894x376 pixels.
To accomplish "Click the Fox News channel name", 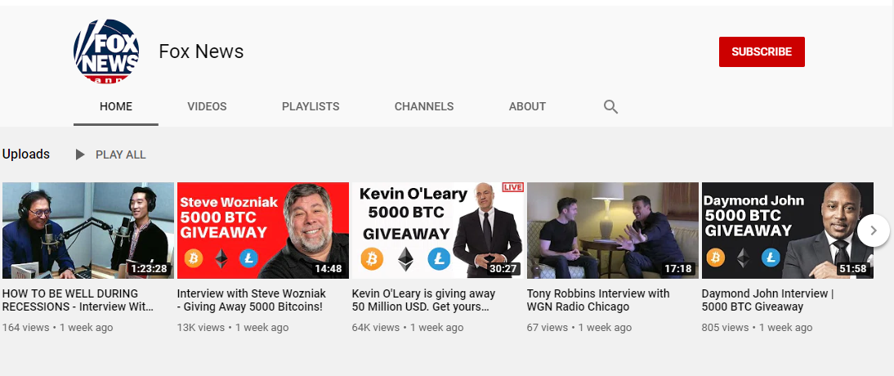I will [x=201, y=51].
